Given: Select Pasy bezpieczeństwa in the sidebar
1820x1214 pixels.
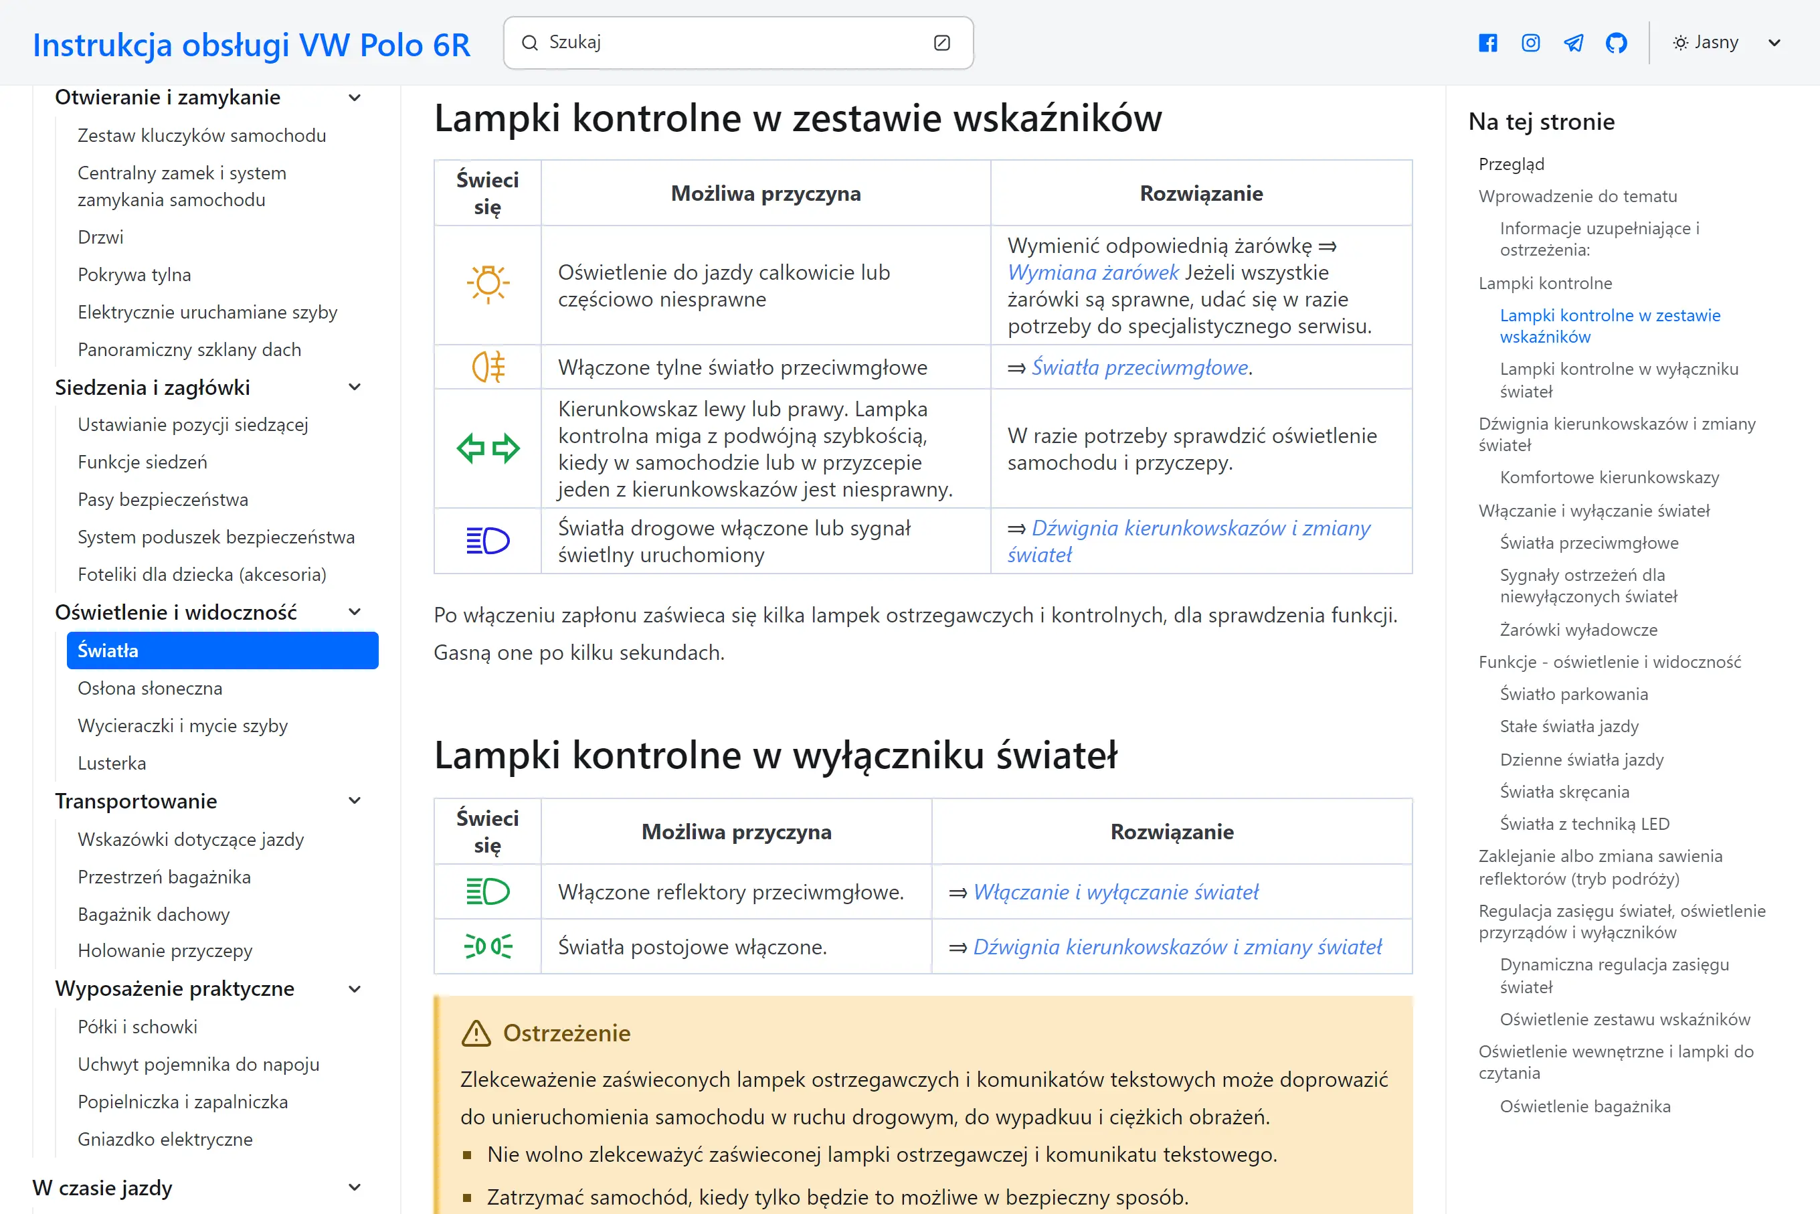Looking at the screenshot, I should pos(163,499).
